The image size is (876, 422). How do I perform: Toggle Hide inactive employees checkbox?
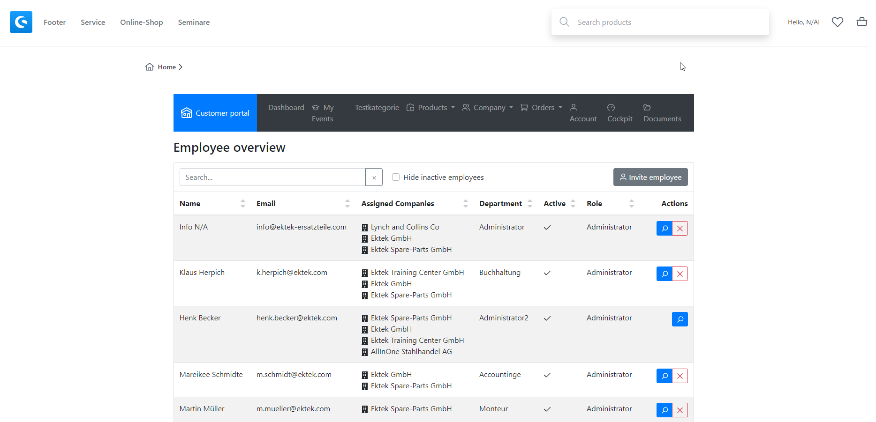[396, 177]
